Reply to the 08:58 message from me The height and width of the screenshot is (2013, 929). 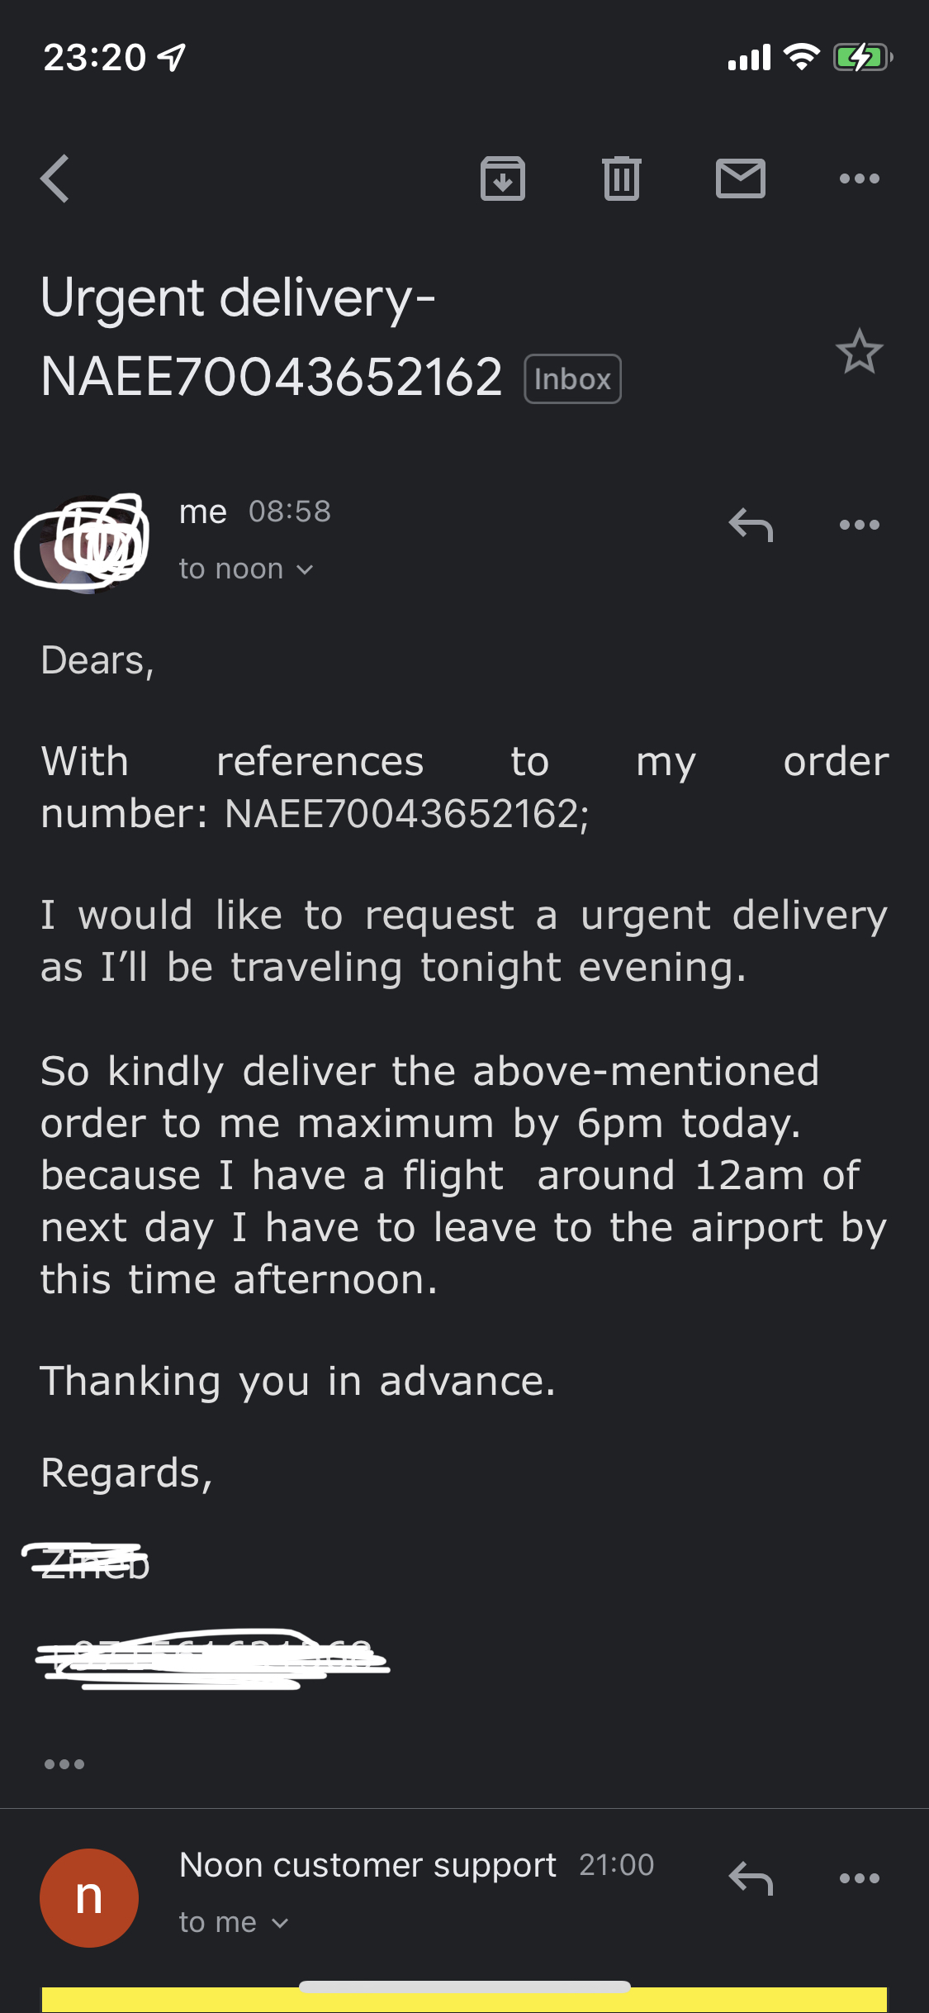click(x=751, y=525)
